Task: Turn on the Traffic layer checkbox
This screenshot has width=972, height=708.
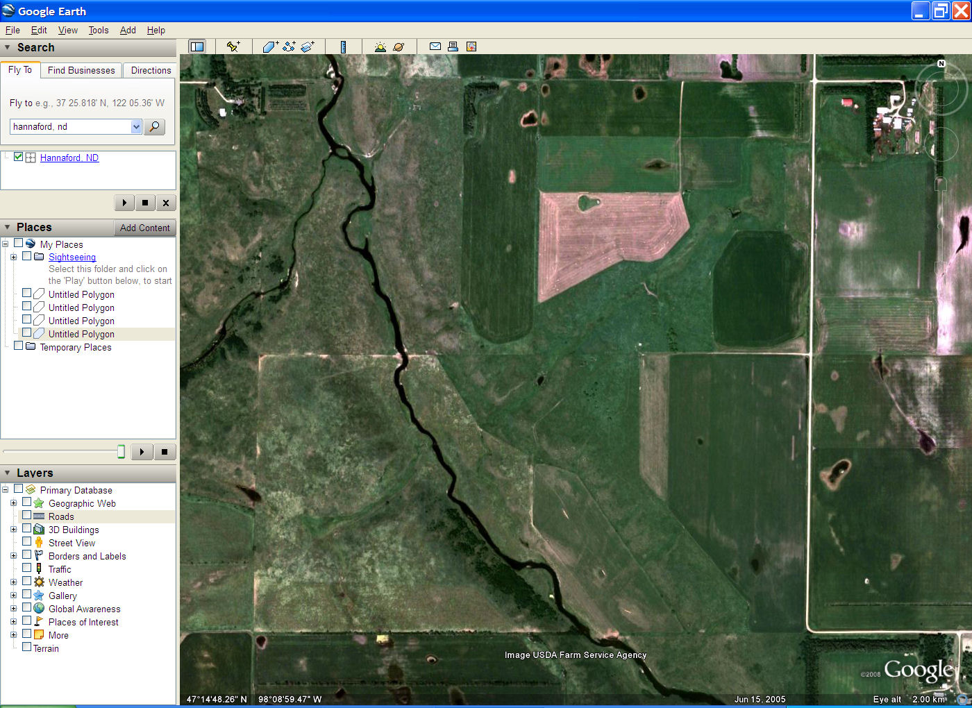Action: click(26, 568)
